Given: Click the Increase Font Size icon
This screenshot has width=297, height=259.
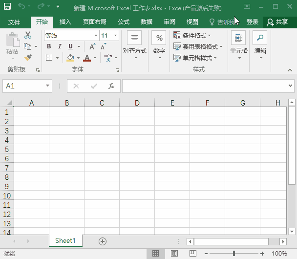Looking at the screenshot, I should [x=92, y=46].
